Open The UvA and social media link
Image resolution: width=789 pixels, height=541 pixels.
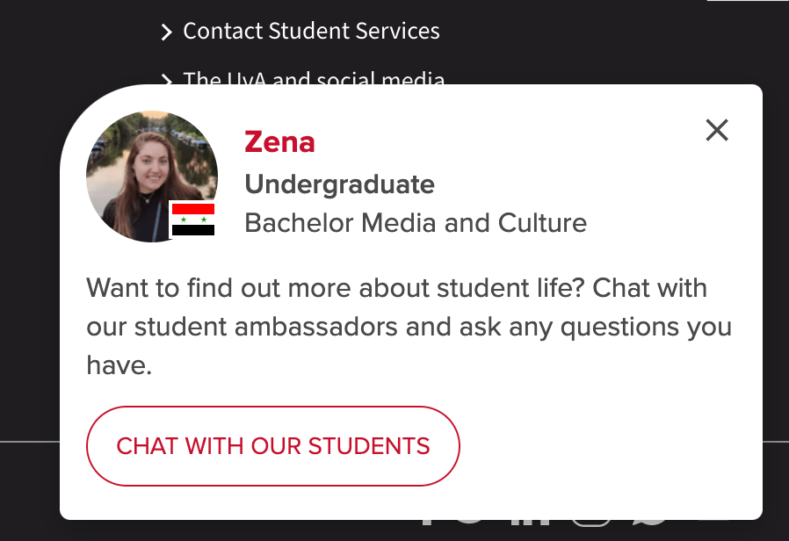(314, 77)
